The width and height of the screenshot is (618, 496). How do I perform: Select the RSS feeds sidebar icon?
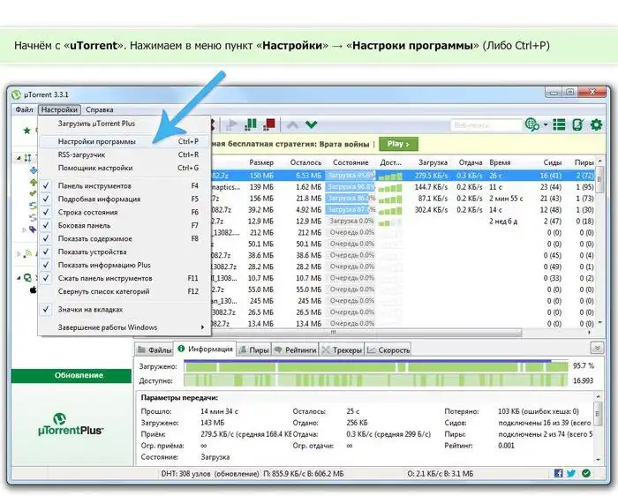click(x=27, y=254)
